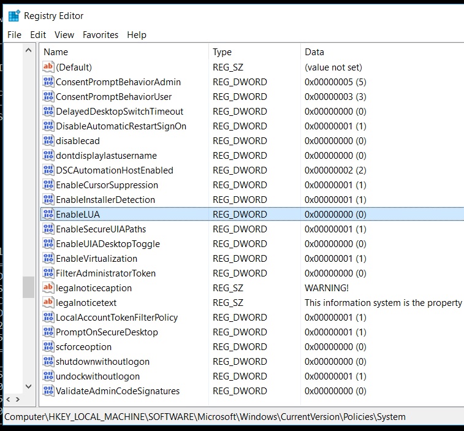Click the DWORD icon for ValidateAdminCodeSignatures
464x431 pixels.
(48, 391)
